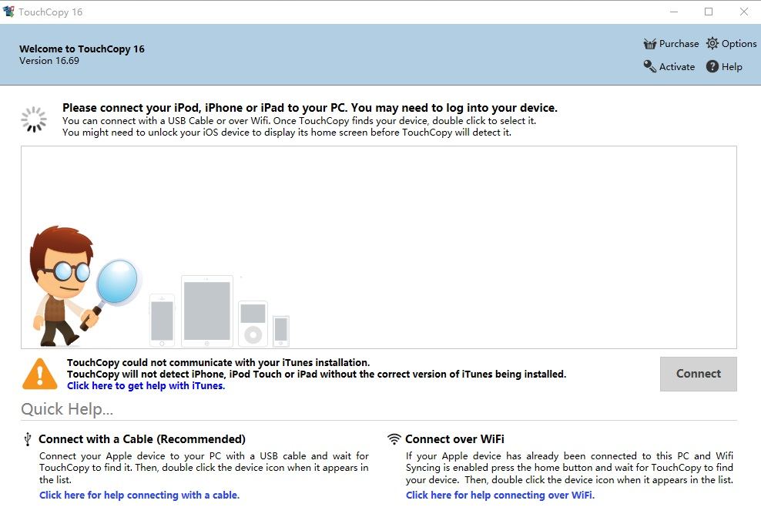Minimize the TouchCopy 16 window

(x=674, y=12)
